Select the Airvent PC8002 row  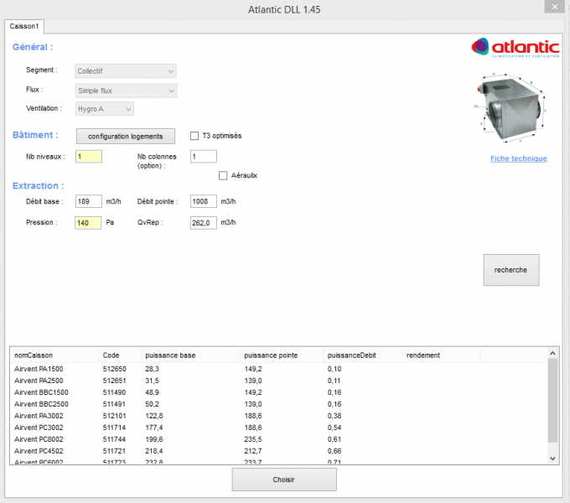coord(278,439)
